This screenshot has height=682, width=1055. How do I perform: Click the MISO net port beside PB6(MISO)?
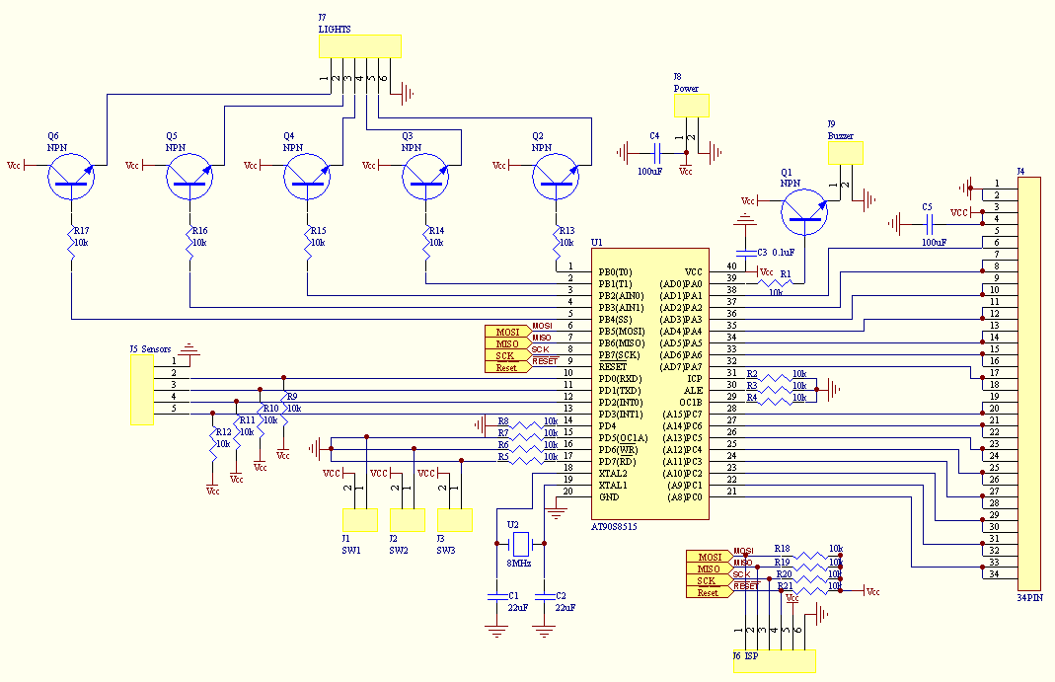[x=508, y=343]
